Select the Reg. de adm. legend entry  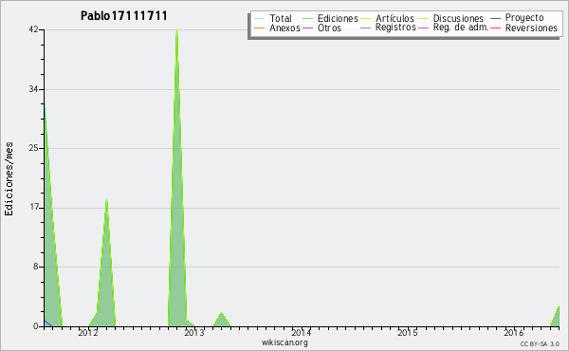[461, 28]
